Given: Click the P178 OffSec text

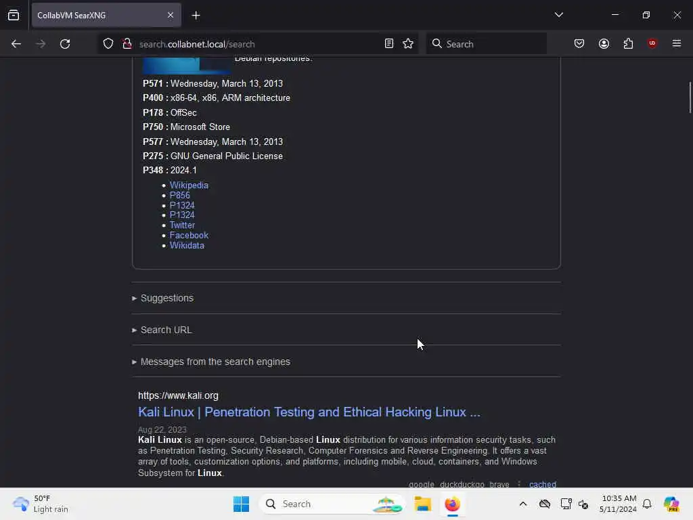Looking at the screenshot, I should coord(170,113).
